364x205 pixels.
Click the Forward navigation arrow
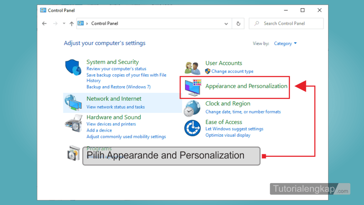point(55,24)
